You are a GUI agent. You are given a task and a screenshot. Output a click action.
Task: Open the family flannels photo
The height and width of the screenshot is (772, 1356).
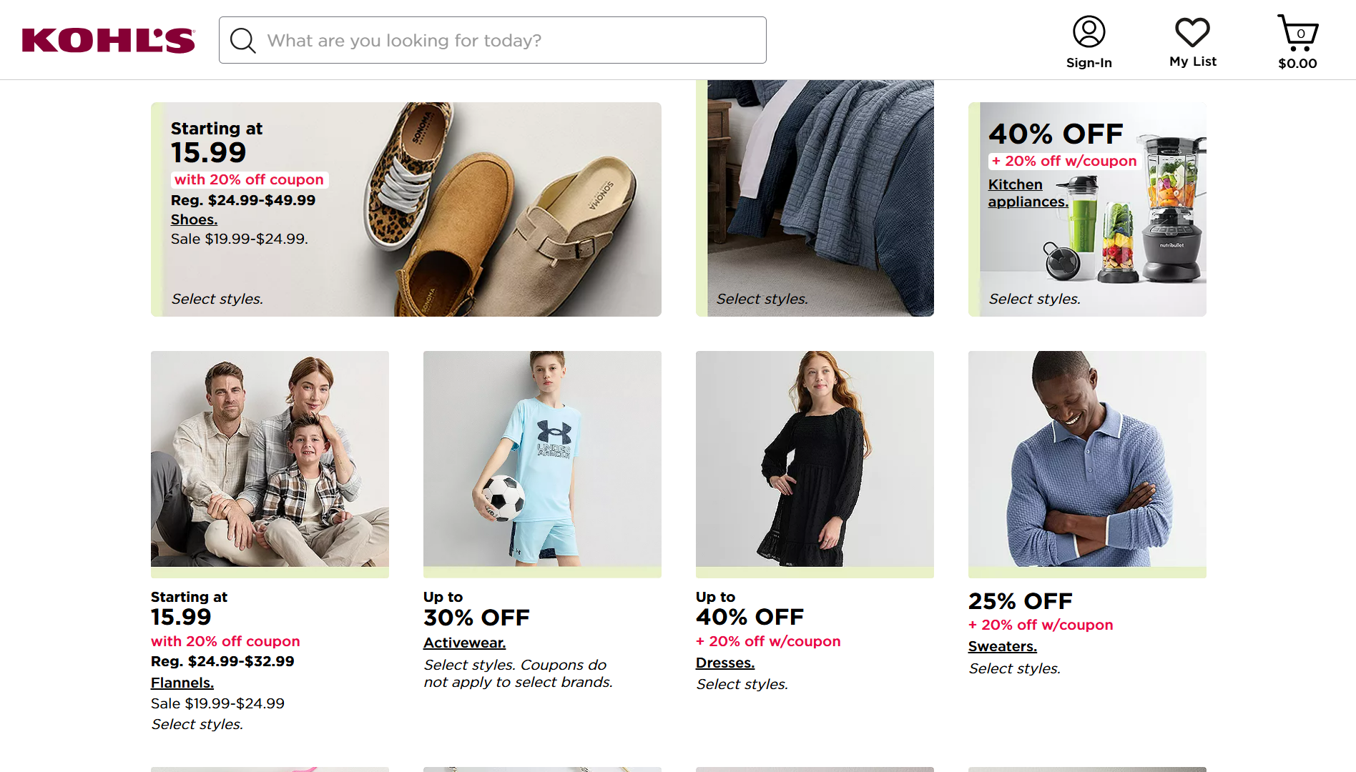pos(270,459)
